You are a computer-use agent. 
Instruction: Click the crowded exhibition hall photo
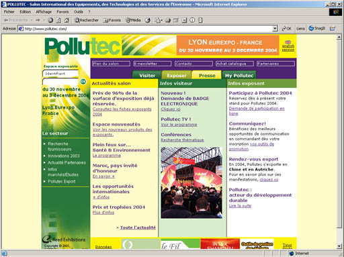(x=191, y=183)
